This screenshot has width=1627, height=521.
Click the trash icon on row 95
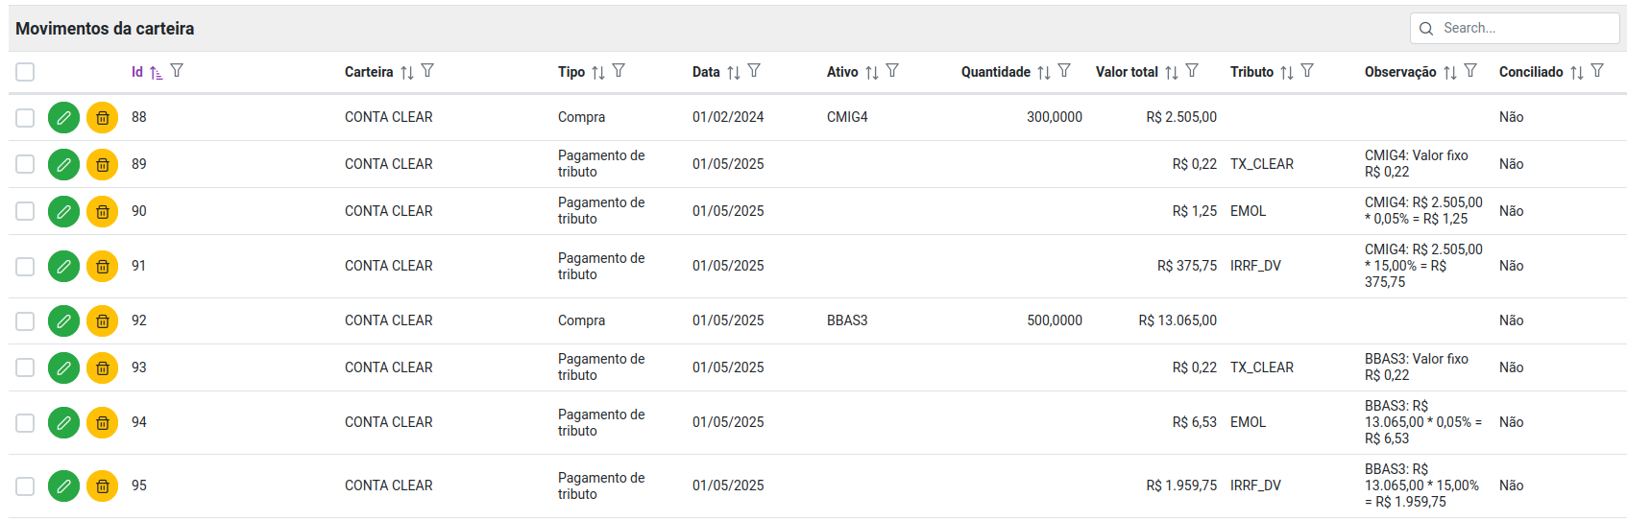(102, 485)
